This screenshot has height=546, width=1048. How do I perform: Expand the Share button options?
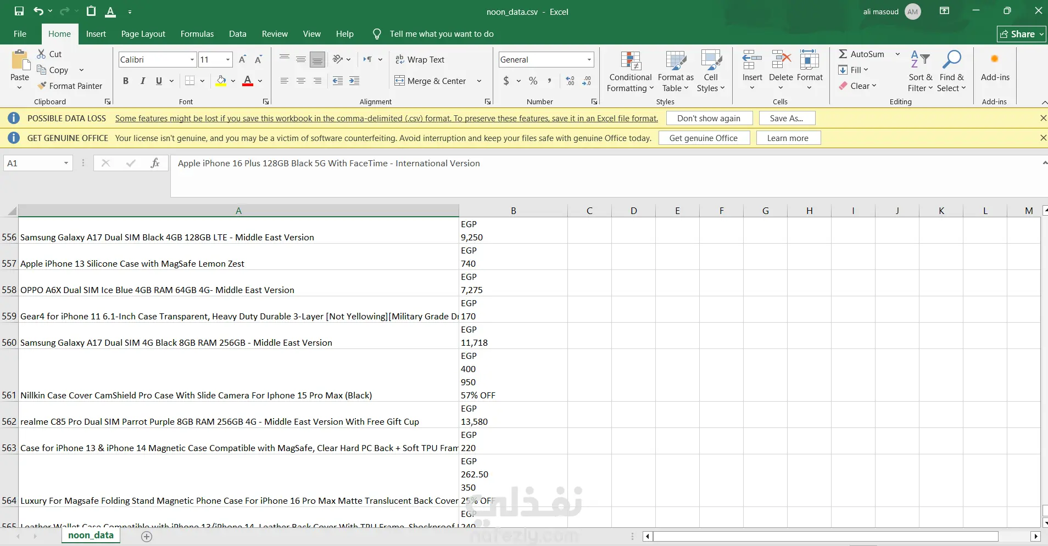click(x=1041, y=34)
